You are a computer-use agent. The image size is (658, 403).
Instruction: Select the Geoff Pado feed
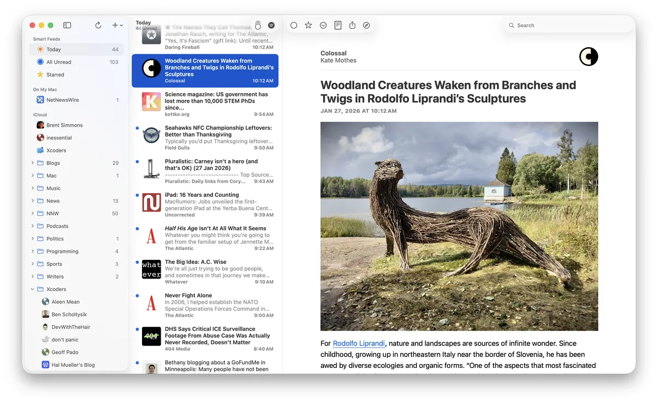77,352
